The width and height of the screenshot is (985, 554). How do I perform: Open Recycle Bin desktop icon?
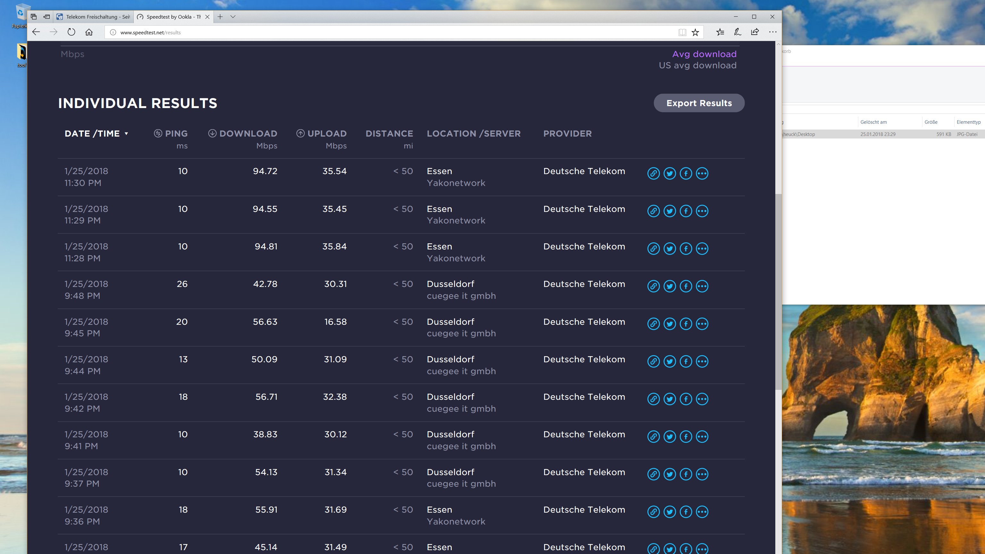pos(21,16)
